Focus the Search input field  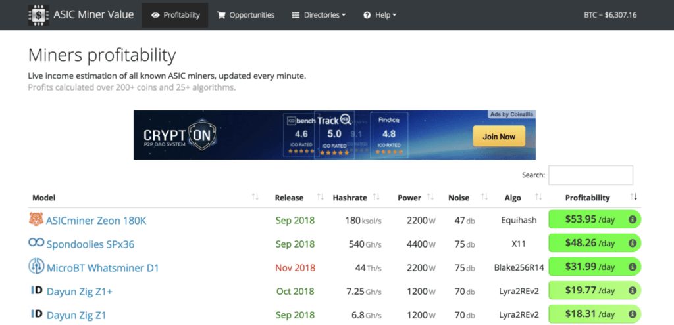(x=590, y=175)
